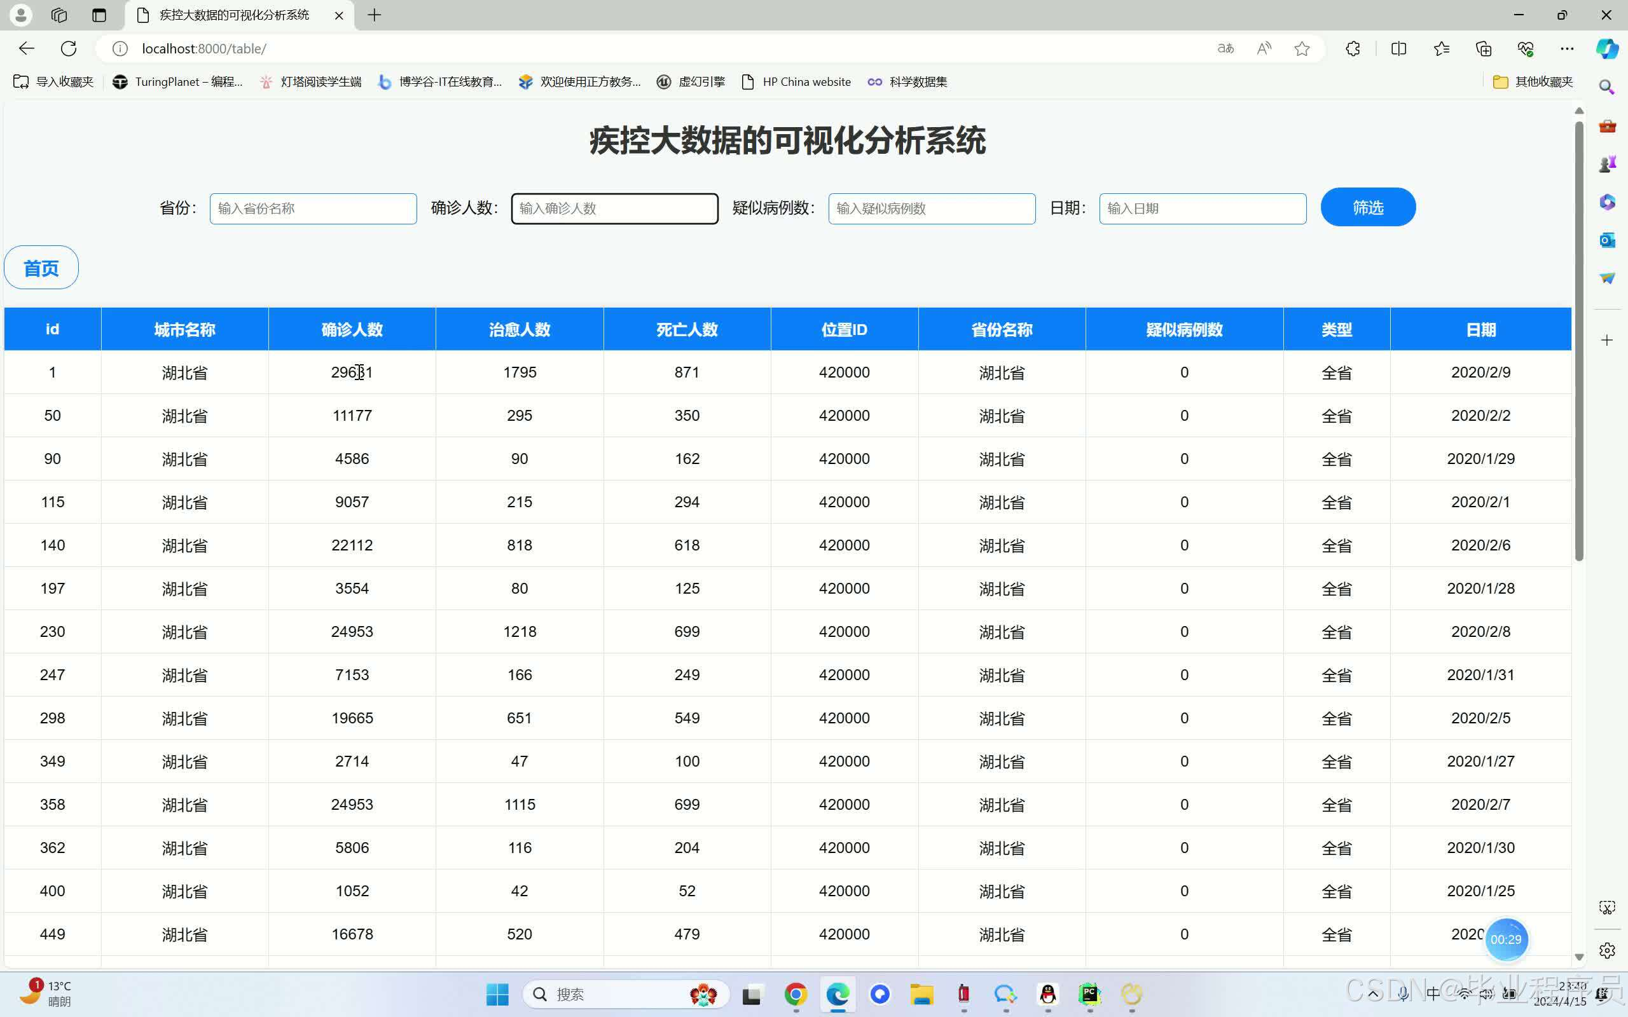Image resolution: width=1628 pixels, height=1017 pixels.
Task: Select the 疾控大数据的可视化分析系统 browser tab
Action: [234, 15]
